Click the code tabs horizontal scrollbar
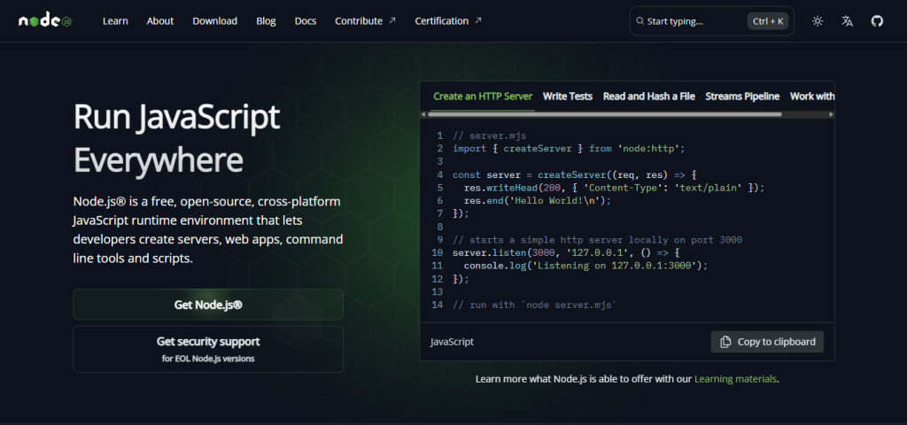 604,114
